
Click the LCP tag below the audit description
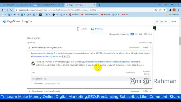[68, 57]
